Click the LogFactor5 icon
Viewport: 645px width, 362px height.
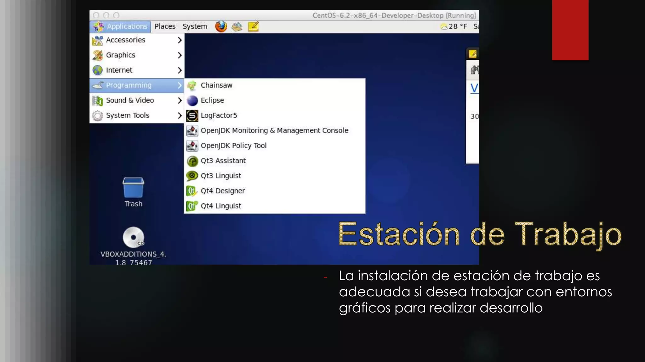[x=192, y=116]
